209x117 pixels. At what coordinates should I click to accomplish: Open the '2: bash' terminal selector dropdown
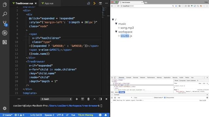pos(56,99)
